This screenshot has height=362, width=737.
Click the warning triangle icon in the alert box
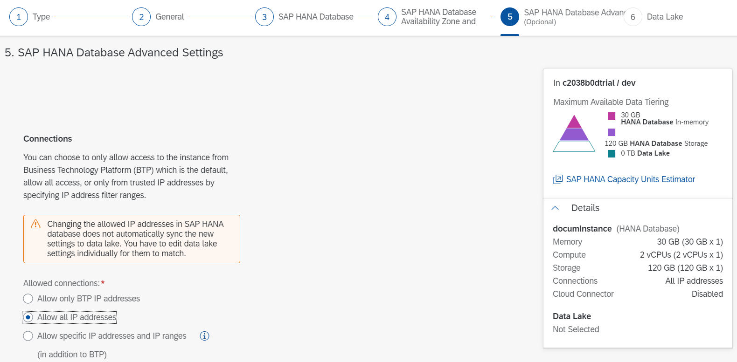(x=35, y=224)
